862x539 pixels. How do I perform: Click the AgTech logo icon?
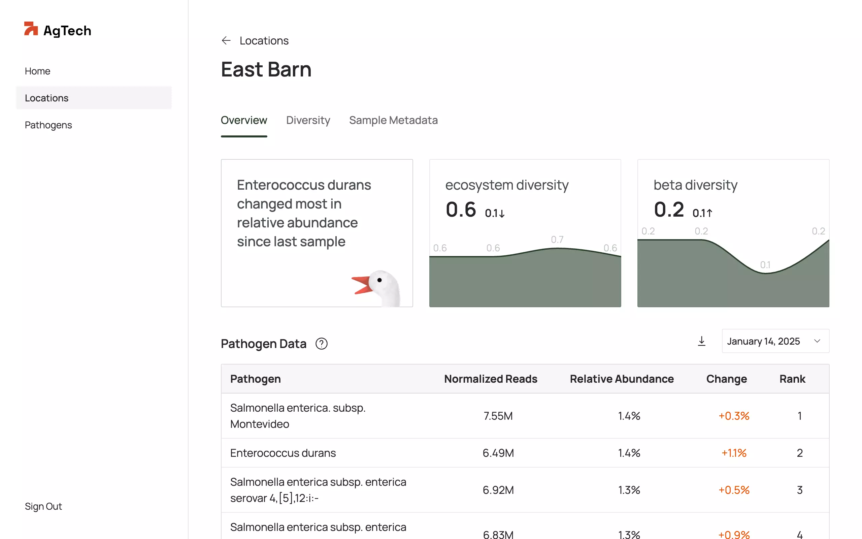pos(31,29)
